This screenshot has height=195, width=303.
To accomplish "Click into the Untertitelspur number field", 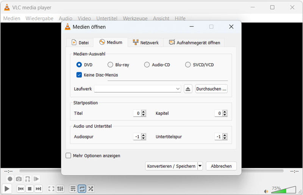I will 219,137.
